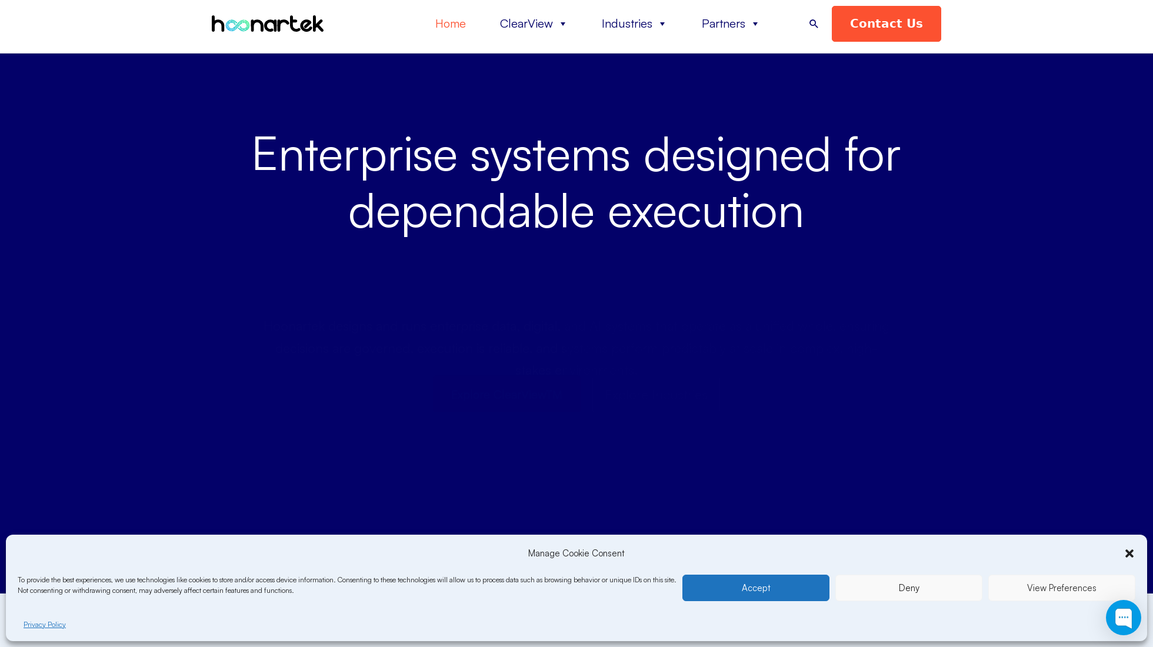Click the Manage Cookie Consent banner text area
Image resolution: width=1153 pixels, height=647 pixels.
coord(576,553)
